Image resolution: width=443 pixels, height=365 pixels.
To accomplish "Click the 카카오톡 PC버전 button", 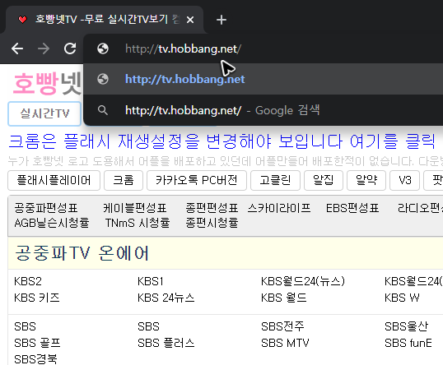I will pyautogui.click(x=197, y=180).
